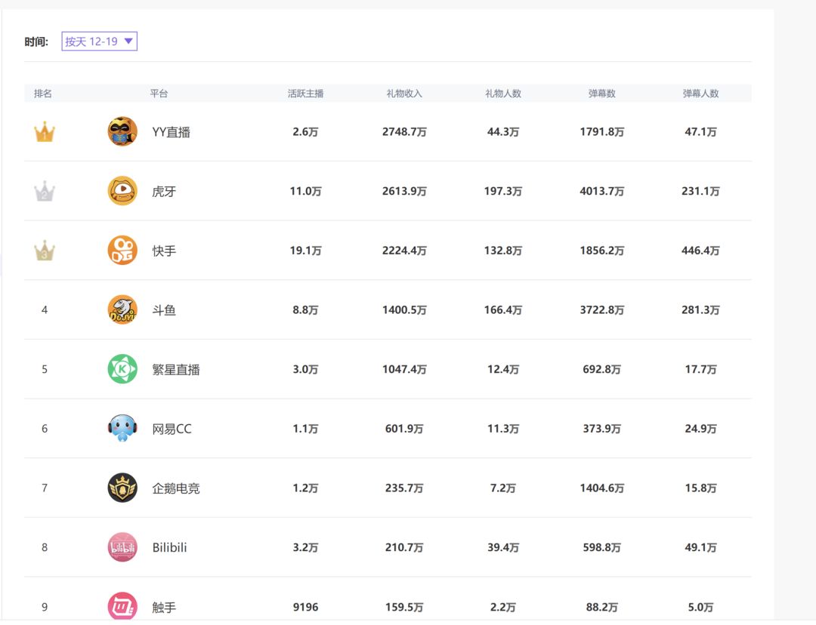Click the 触手 platform logo

122,606
